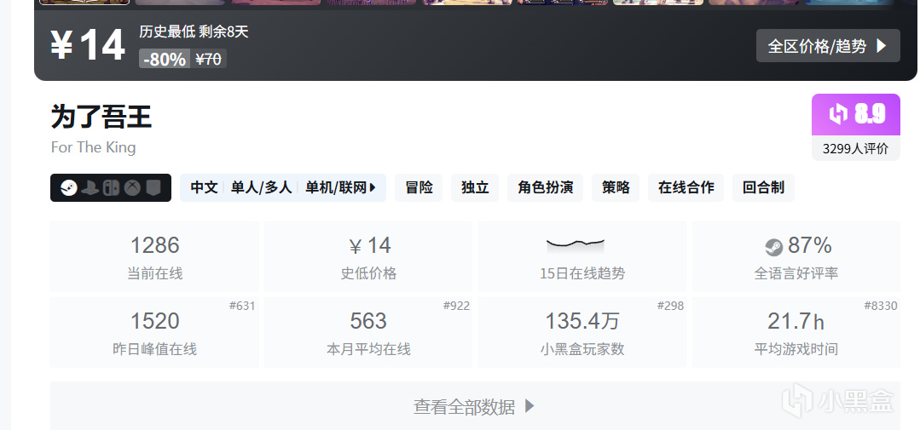920x430 pixels.
Task: Click the ¥14 史低价格 stat card
Action: (368, 256)
